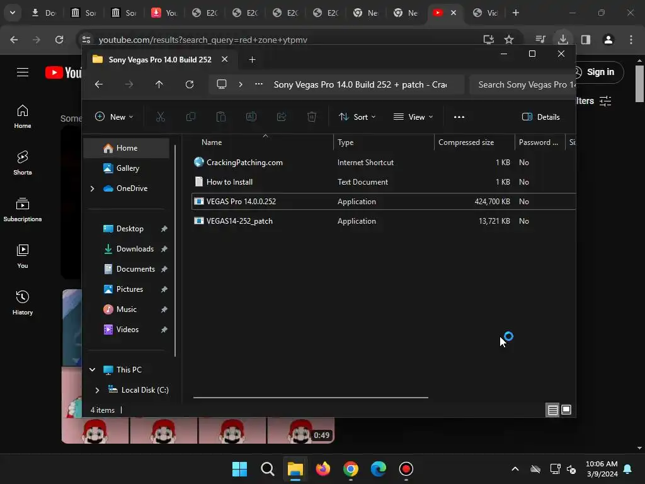
Task: Click the Share icon in Explorer toolbar
Action: (282, 117)
